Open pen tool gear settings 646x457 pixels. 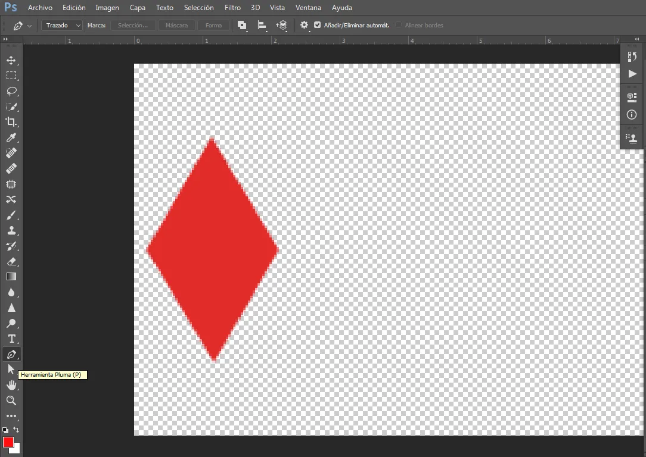(304, 25)
